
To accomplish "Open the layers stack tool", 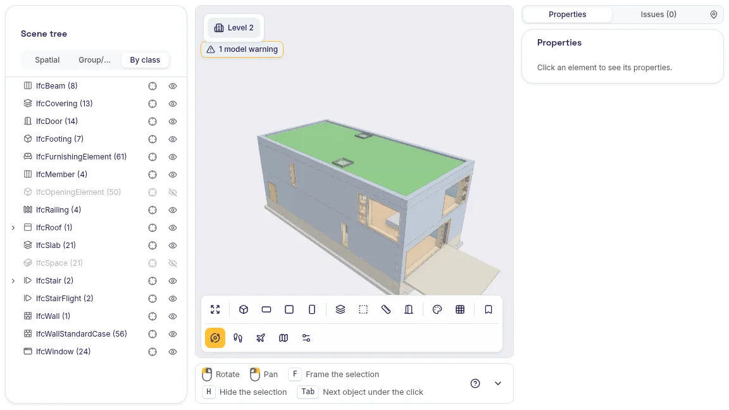I will [340, 309].
